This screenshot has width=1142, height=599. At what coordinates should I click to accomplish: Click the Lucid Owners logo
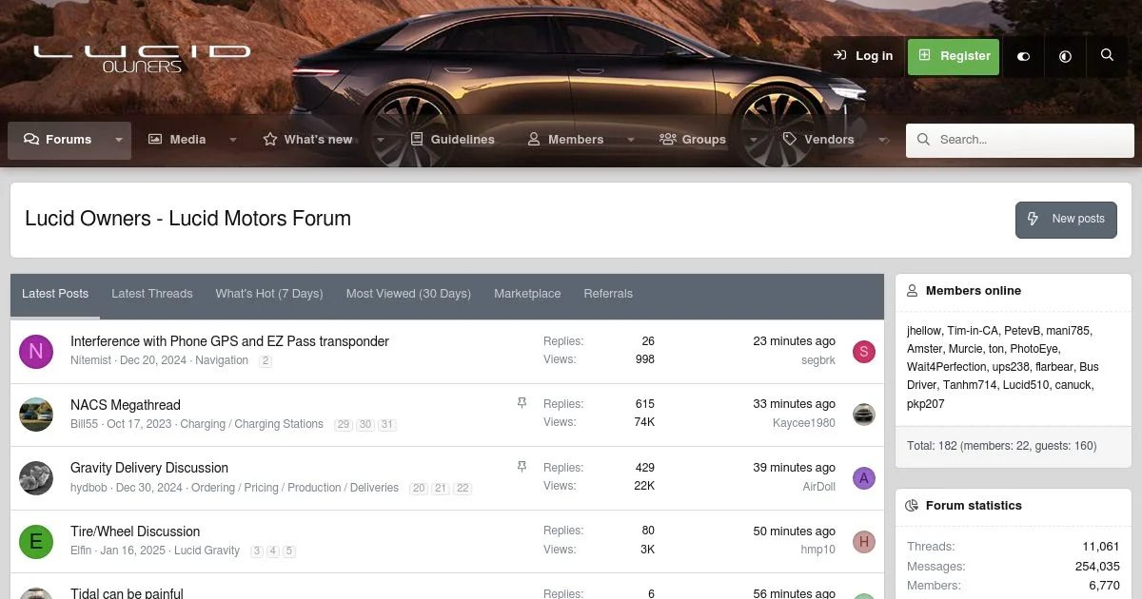click(x=142, y=58)
